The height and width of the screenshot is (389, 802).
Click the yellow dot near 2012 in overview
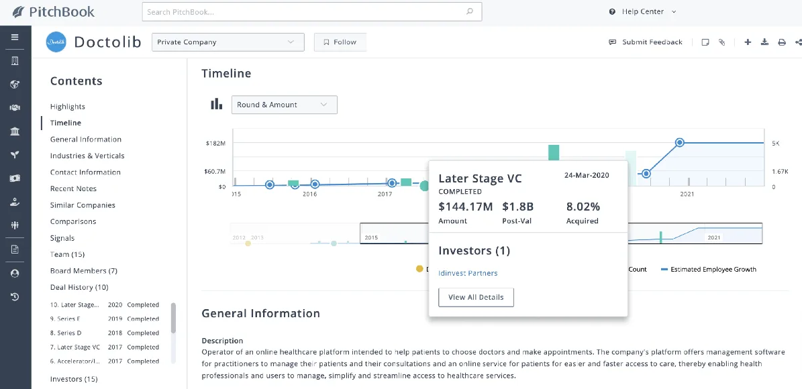pyautogui.click(x=248, y=243)
